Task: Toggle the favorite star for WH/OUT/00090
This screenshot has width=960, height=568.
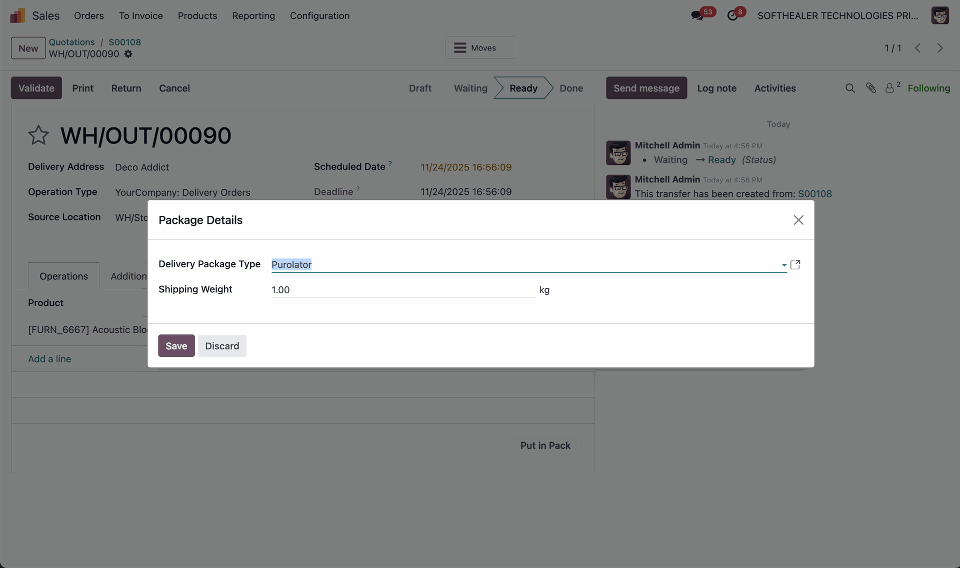Action: (38, 135)
